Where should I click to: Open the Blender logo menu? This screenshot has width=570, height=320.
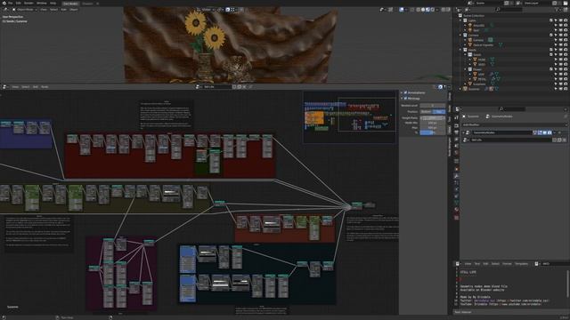[x=4, y=4]
